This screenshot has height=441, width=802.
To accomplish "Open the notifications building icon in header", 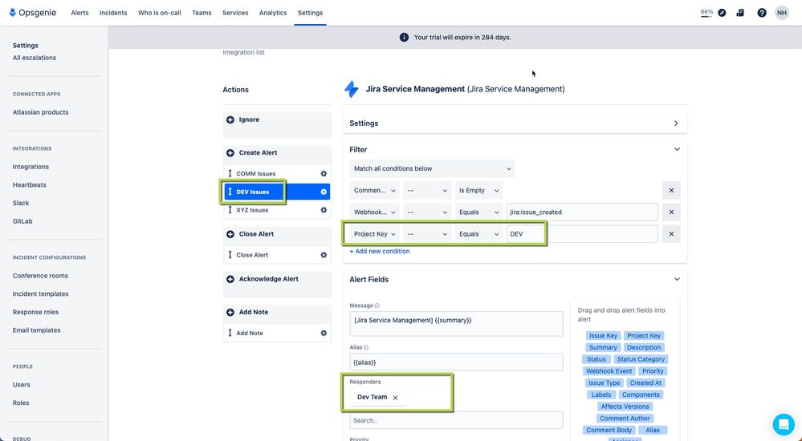I will click(x=740, y=13).
